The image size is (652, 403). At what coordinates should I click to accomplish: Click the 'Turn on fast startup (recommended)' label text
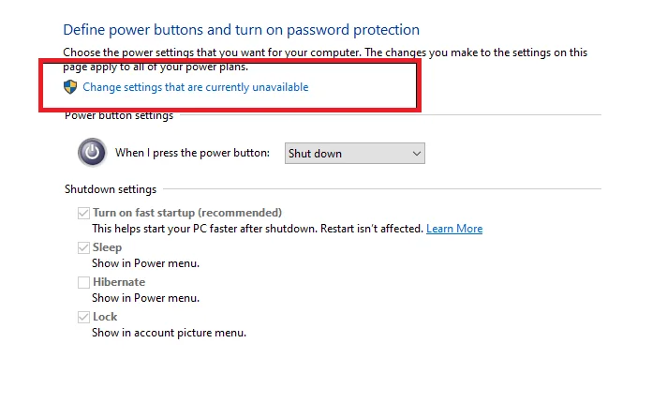pyautogui.click(x=186, y=213)
